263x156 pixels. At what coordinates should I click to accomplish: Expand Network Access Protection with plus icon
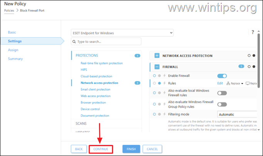[157, 56]
